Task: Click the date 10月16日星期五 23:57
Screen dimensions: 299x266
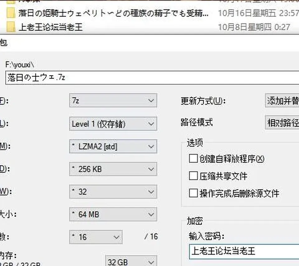Action: pos(259,13)
